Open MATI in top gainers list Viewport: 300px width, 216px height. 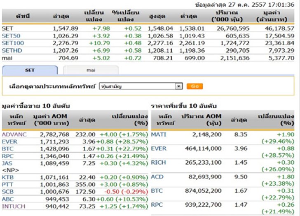tap(159, 134)
